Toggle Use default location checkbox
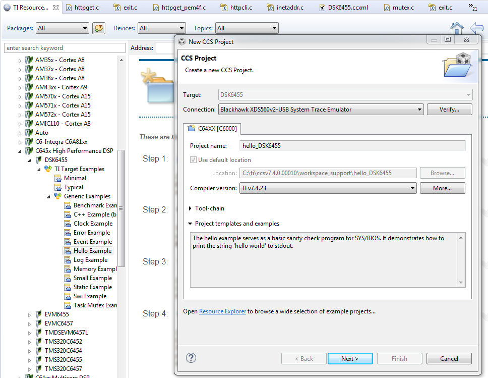The height and width of the screenshot is (378, 488). point(193,160)
